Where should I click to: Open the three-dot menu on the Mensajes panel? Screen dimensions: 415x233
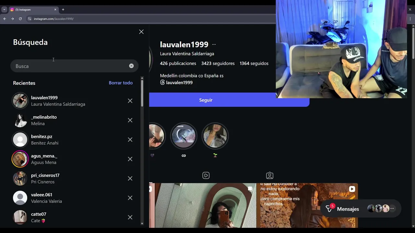tap(392, 209)
